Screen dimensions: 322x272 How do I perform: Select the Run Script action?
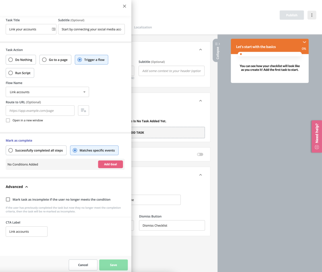(x=20, y=73)
